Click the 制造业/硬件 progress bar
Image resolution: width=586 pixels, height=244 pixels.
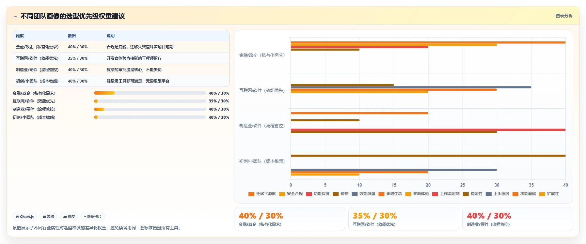(x=150, y=109)
